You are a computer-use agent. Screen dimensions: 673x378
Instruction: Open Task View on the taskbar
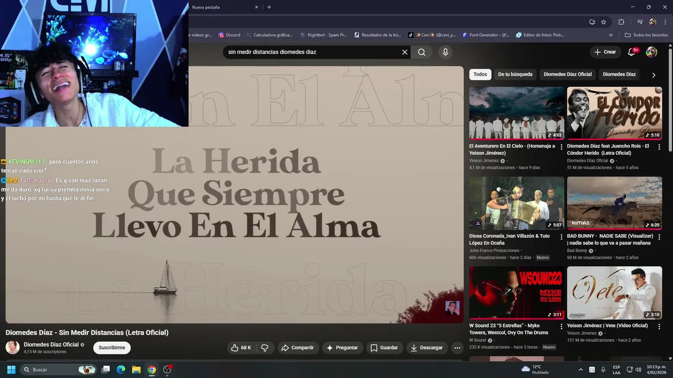pyautogui.click(x=106, y=370)
